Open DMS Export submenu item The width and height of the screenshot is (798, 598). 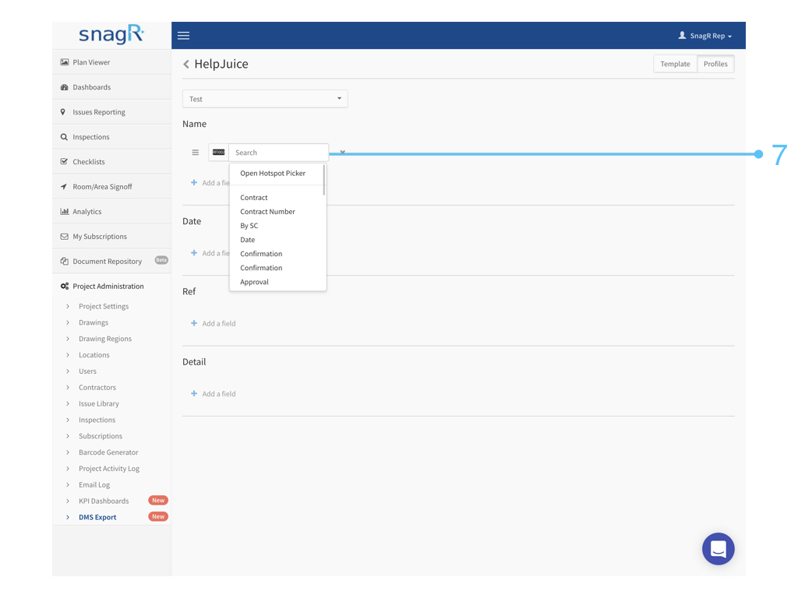(x=97, y=518)
